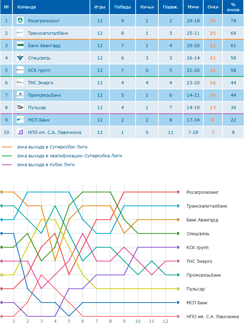Click the purple КСК групп chart end marker
The width and height of the screenshot is (244, 327).
(178, 247)
